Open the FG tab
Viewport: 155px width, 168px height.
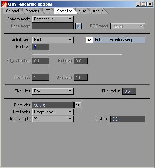pyautogui.click(x=48, y=11)
